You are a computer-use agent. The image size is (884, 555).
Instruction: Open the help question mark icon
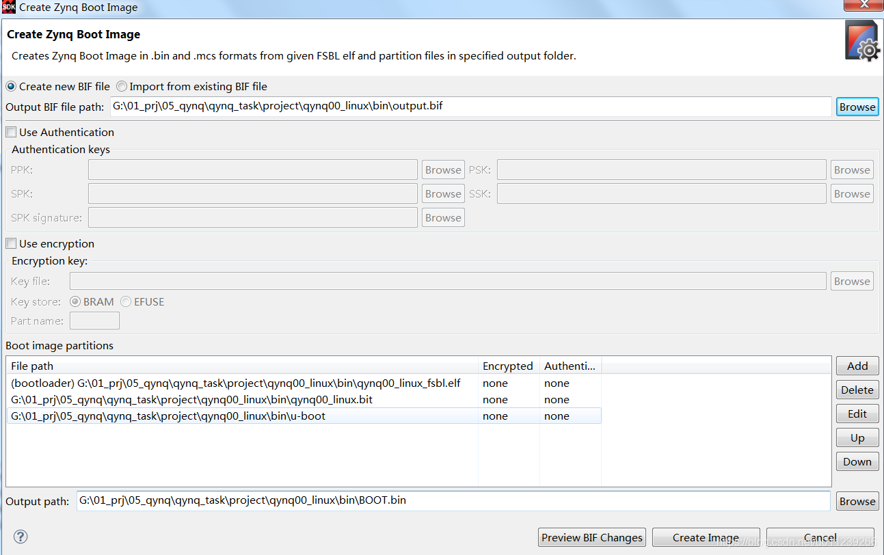(21, 537)
